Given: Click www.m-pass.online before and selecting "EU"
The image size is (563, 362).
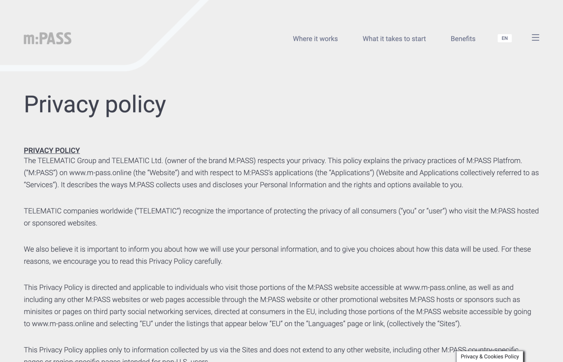Looking at the screenshot, I should [63, 323].
